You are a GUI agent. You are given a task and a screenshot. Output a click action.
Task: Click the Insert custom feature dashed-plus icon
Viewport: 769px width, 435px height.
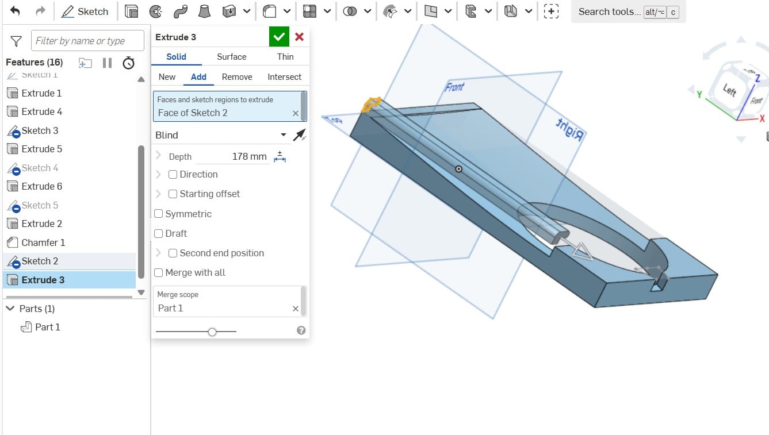(552, 11)
